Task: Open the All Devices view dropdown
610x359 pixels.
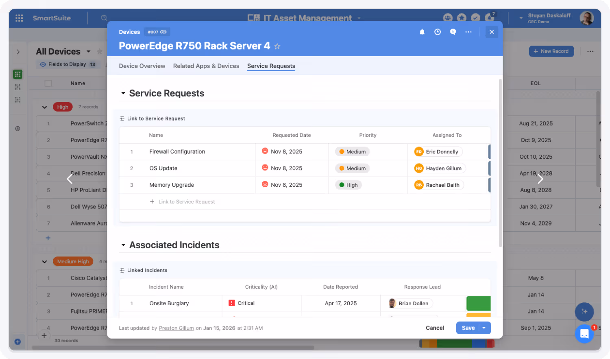Action: click(x=88, y=52)
